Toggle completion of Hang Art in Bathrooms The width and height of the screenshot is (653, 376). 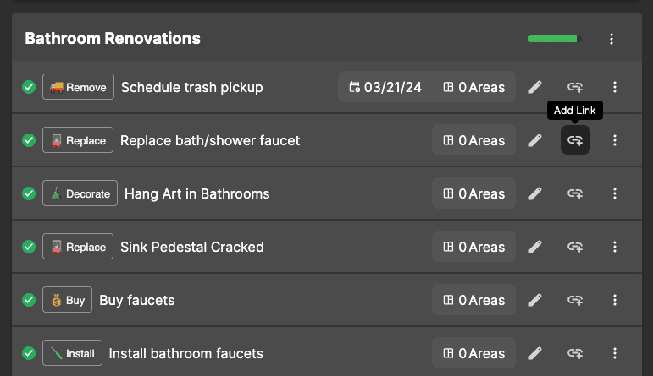coord(29,193)
